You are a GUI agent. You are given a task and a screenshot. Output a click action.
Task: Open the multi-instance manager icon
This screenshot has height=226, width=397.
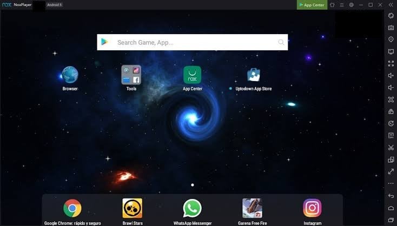tap(391, 159)
